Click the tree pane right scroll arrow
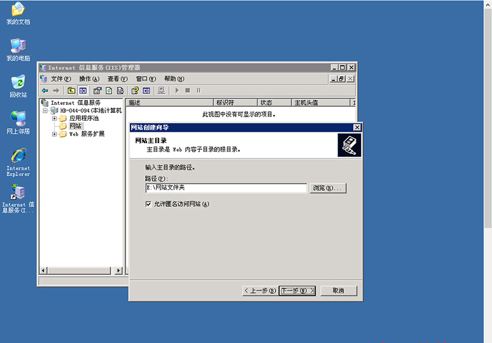The image size is (492, 343). coord(118,271)
